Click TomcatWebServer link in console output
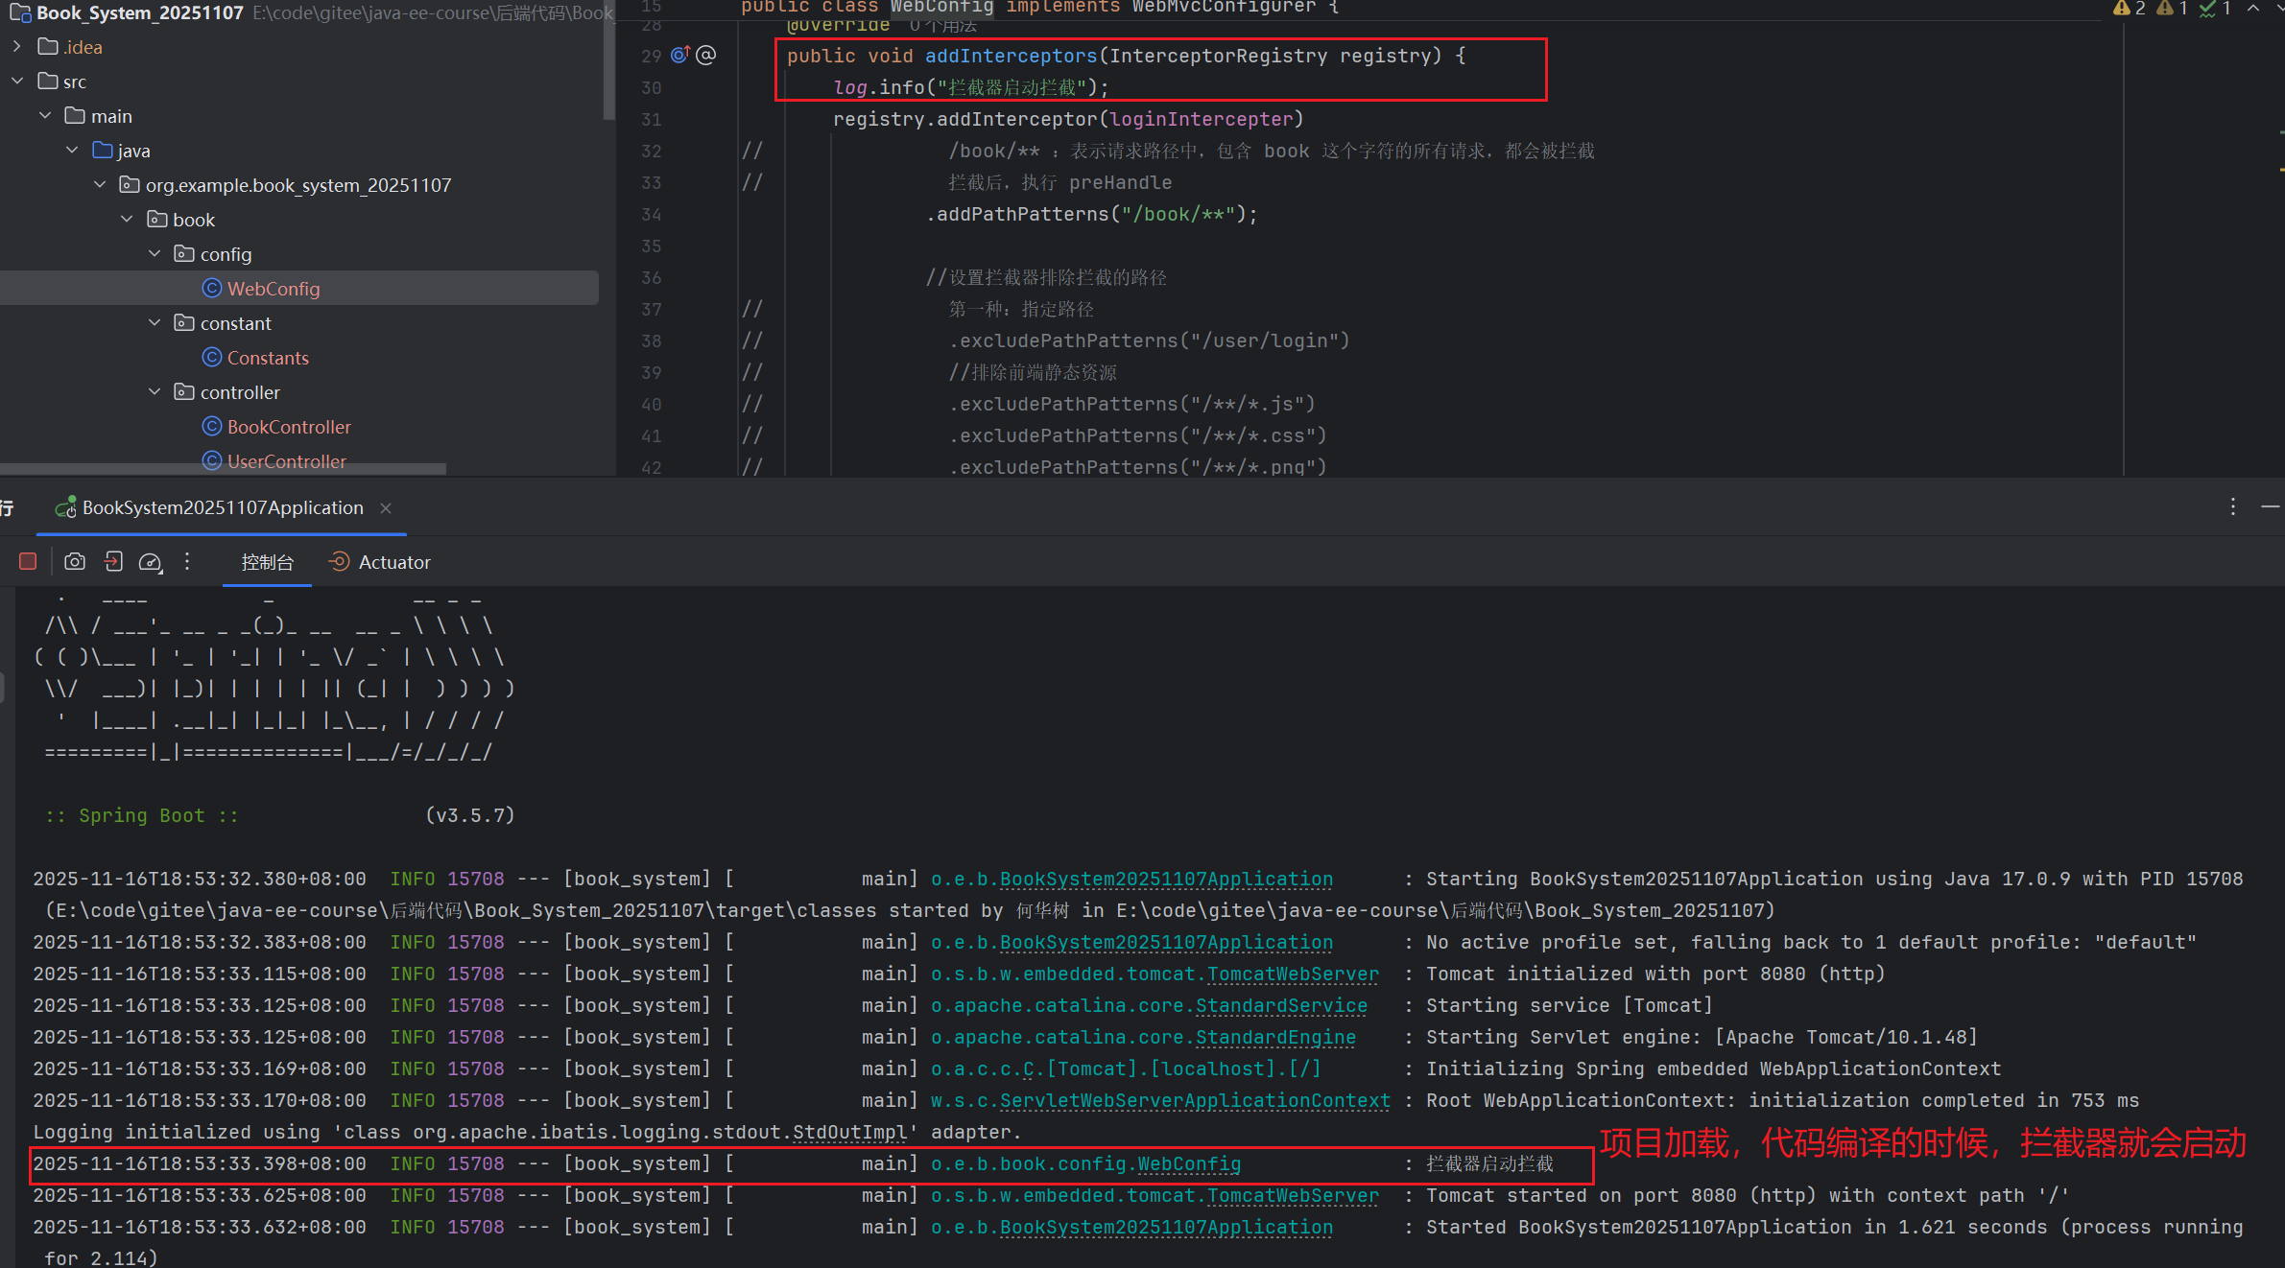Screen dimensions: 2285x1268 pyautogui.click(x=1293, y=974)
